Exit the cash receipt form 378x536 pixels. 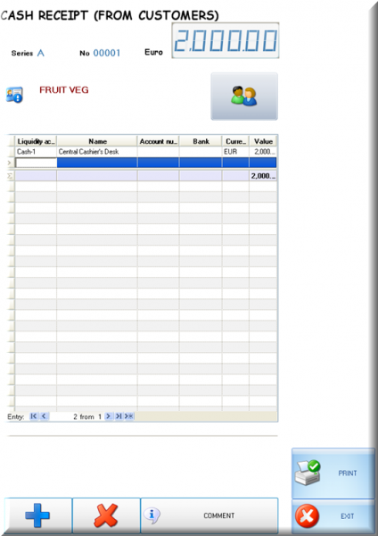pyautogui.click(x=333, y=515)
